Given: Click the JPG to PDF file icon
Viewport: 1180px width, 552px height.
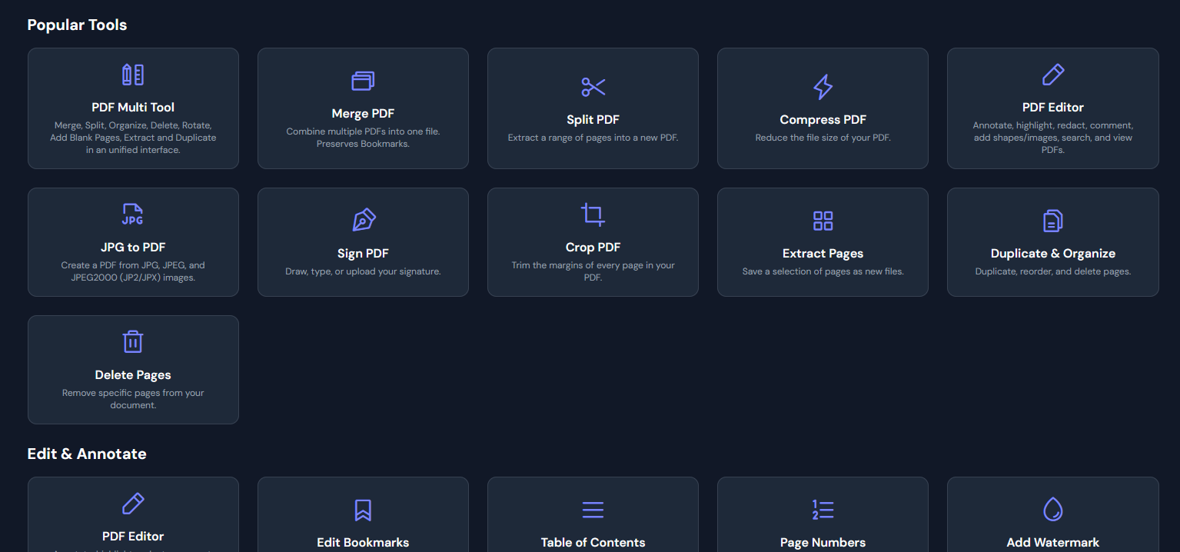Looking at the screenshot, I should tap(133, 214).
